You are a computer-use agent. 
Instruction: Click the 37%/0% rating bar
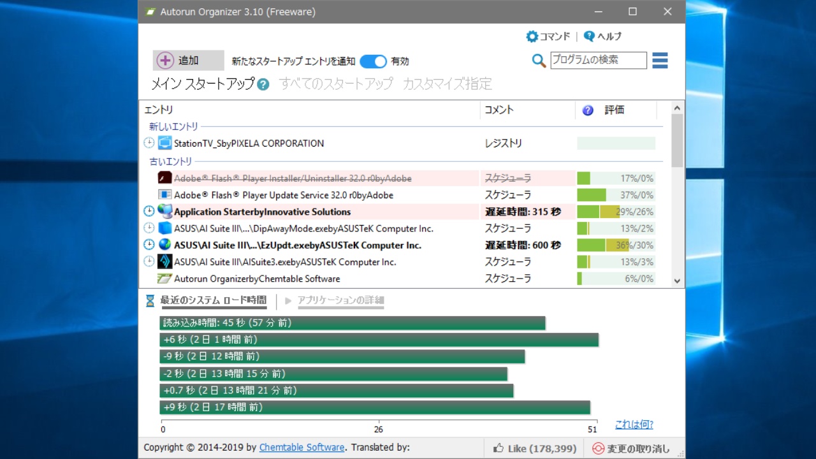[616, 195]
